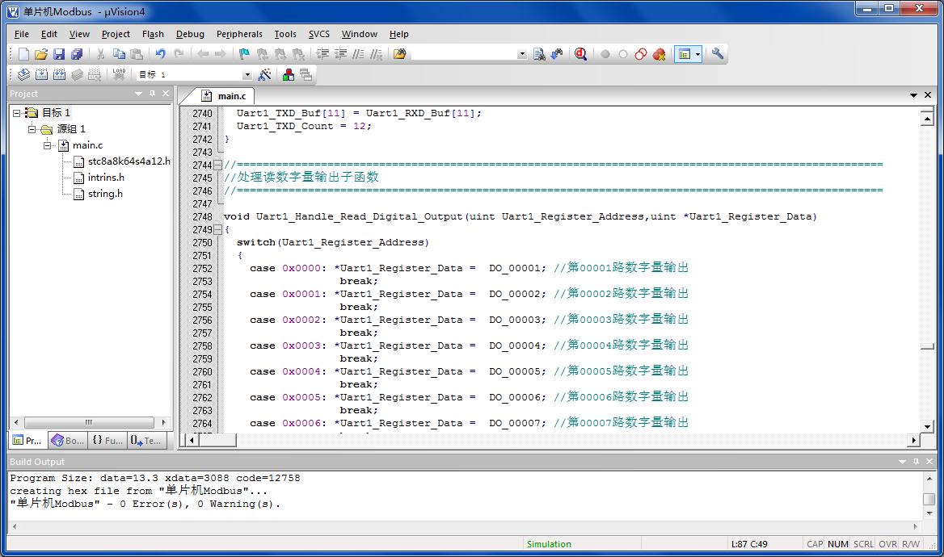Switch to the Functions tab

pyautogui.click(x=107, y=440)
